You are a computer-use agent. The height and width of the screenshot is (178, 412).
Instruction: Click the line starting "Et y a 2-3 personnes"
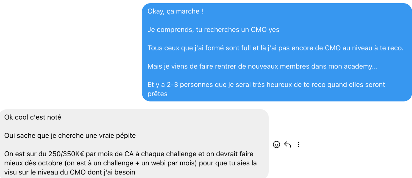[x=266, y=84]
